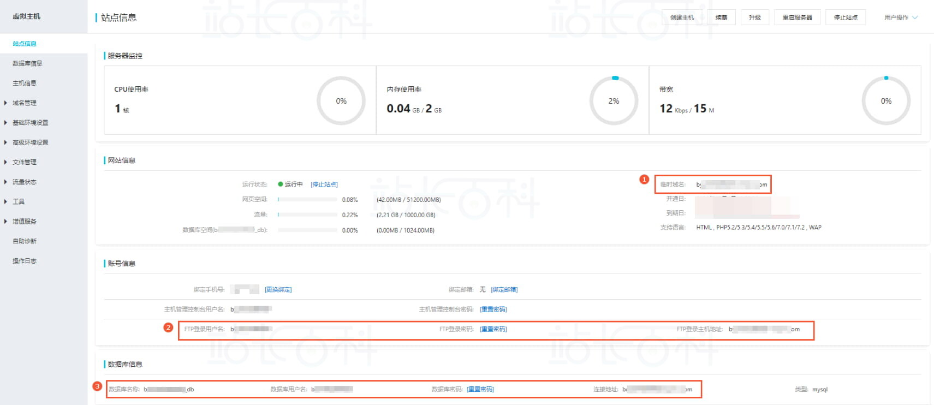Click the [更换绑定] phone link

coord(278,290)
